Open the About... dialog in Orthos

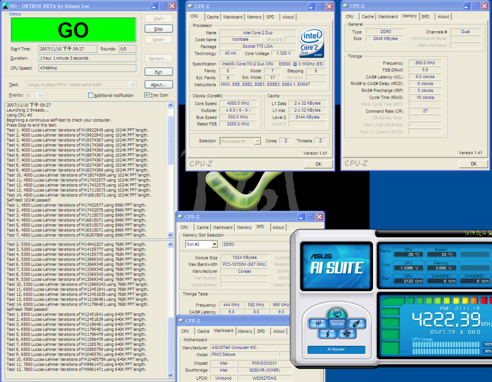point(158,85)
